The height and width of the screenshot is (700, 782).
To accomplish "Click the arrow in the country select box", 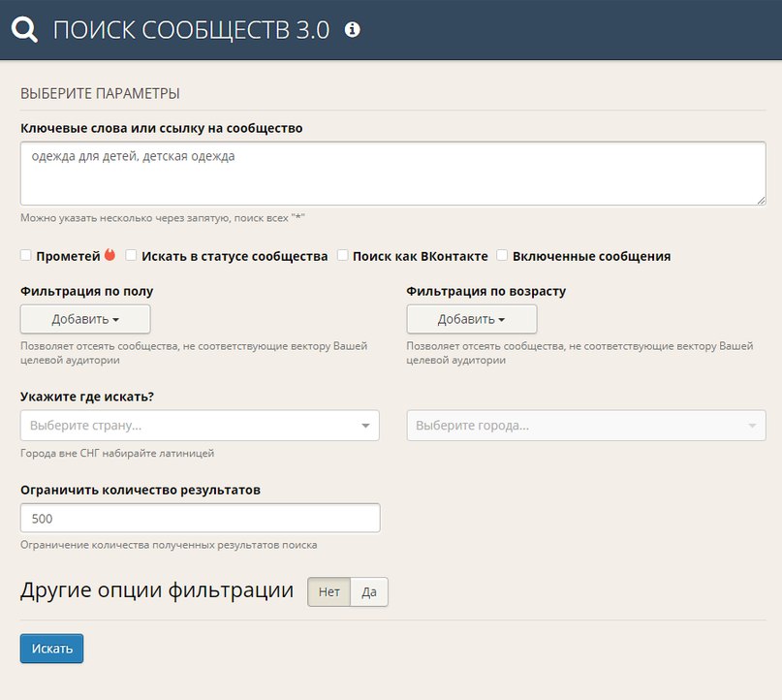I will coord(365,426).
